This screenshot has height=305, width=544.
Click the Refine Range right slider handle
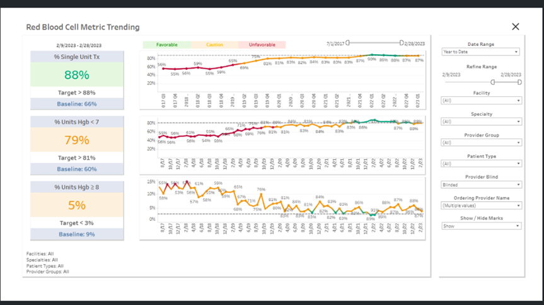pos(519,82)
